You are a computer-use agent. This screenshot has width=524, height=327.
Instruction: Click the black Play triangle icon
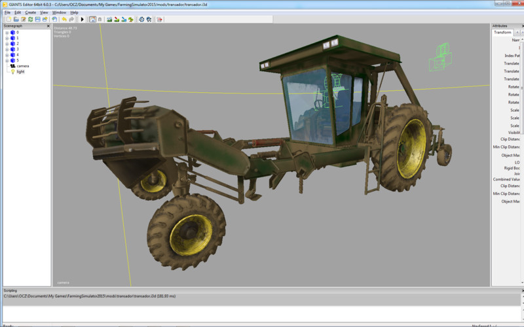82,20
